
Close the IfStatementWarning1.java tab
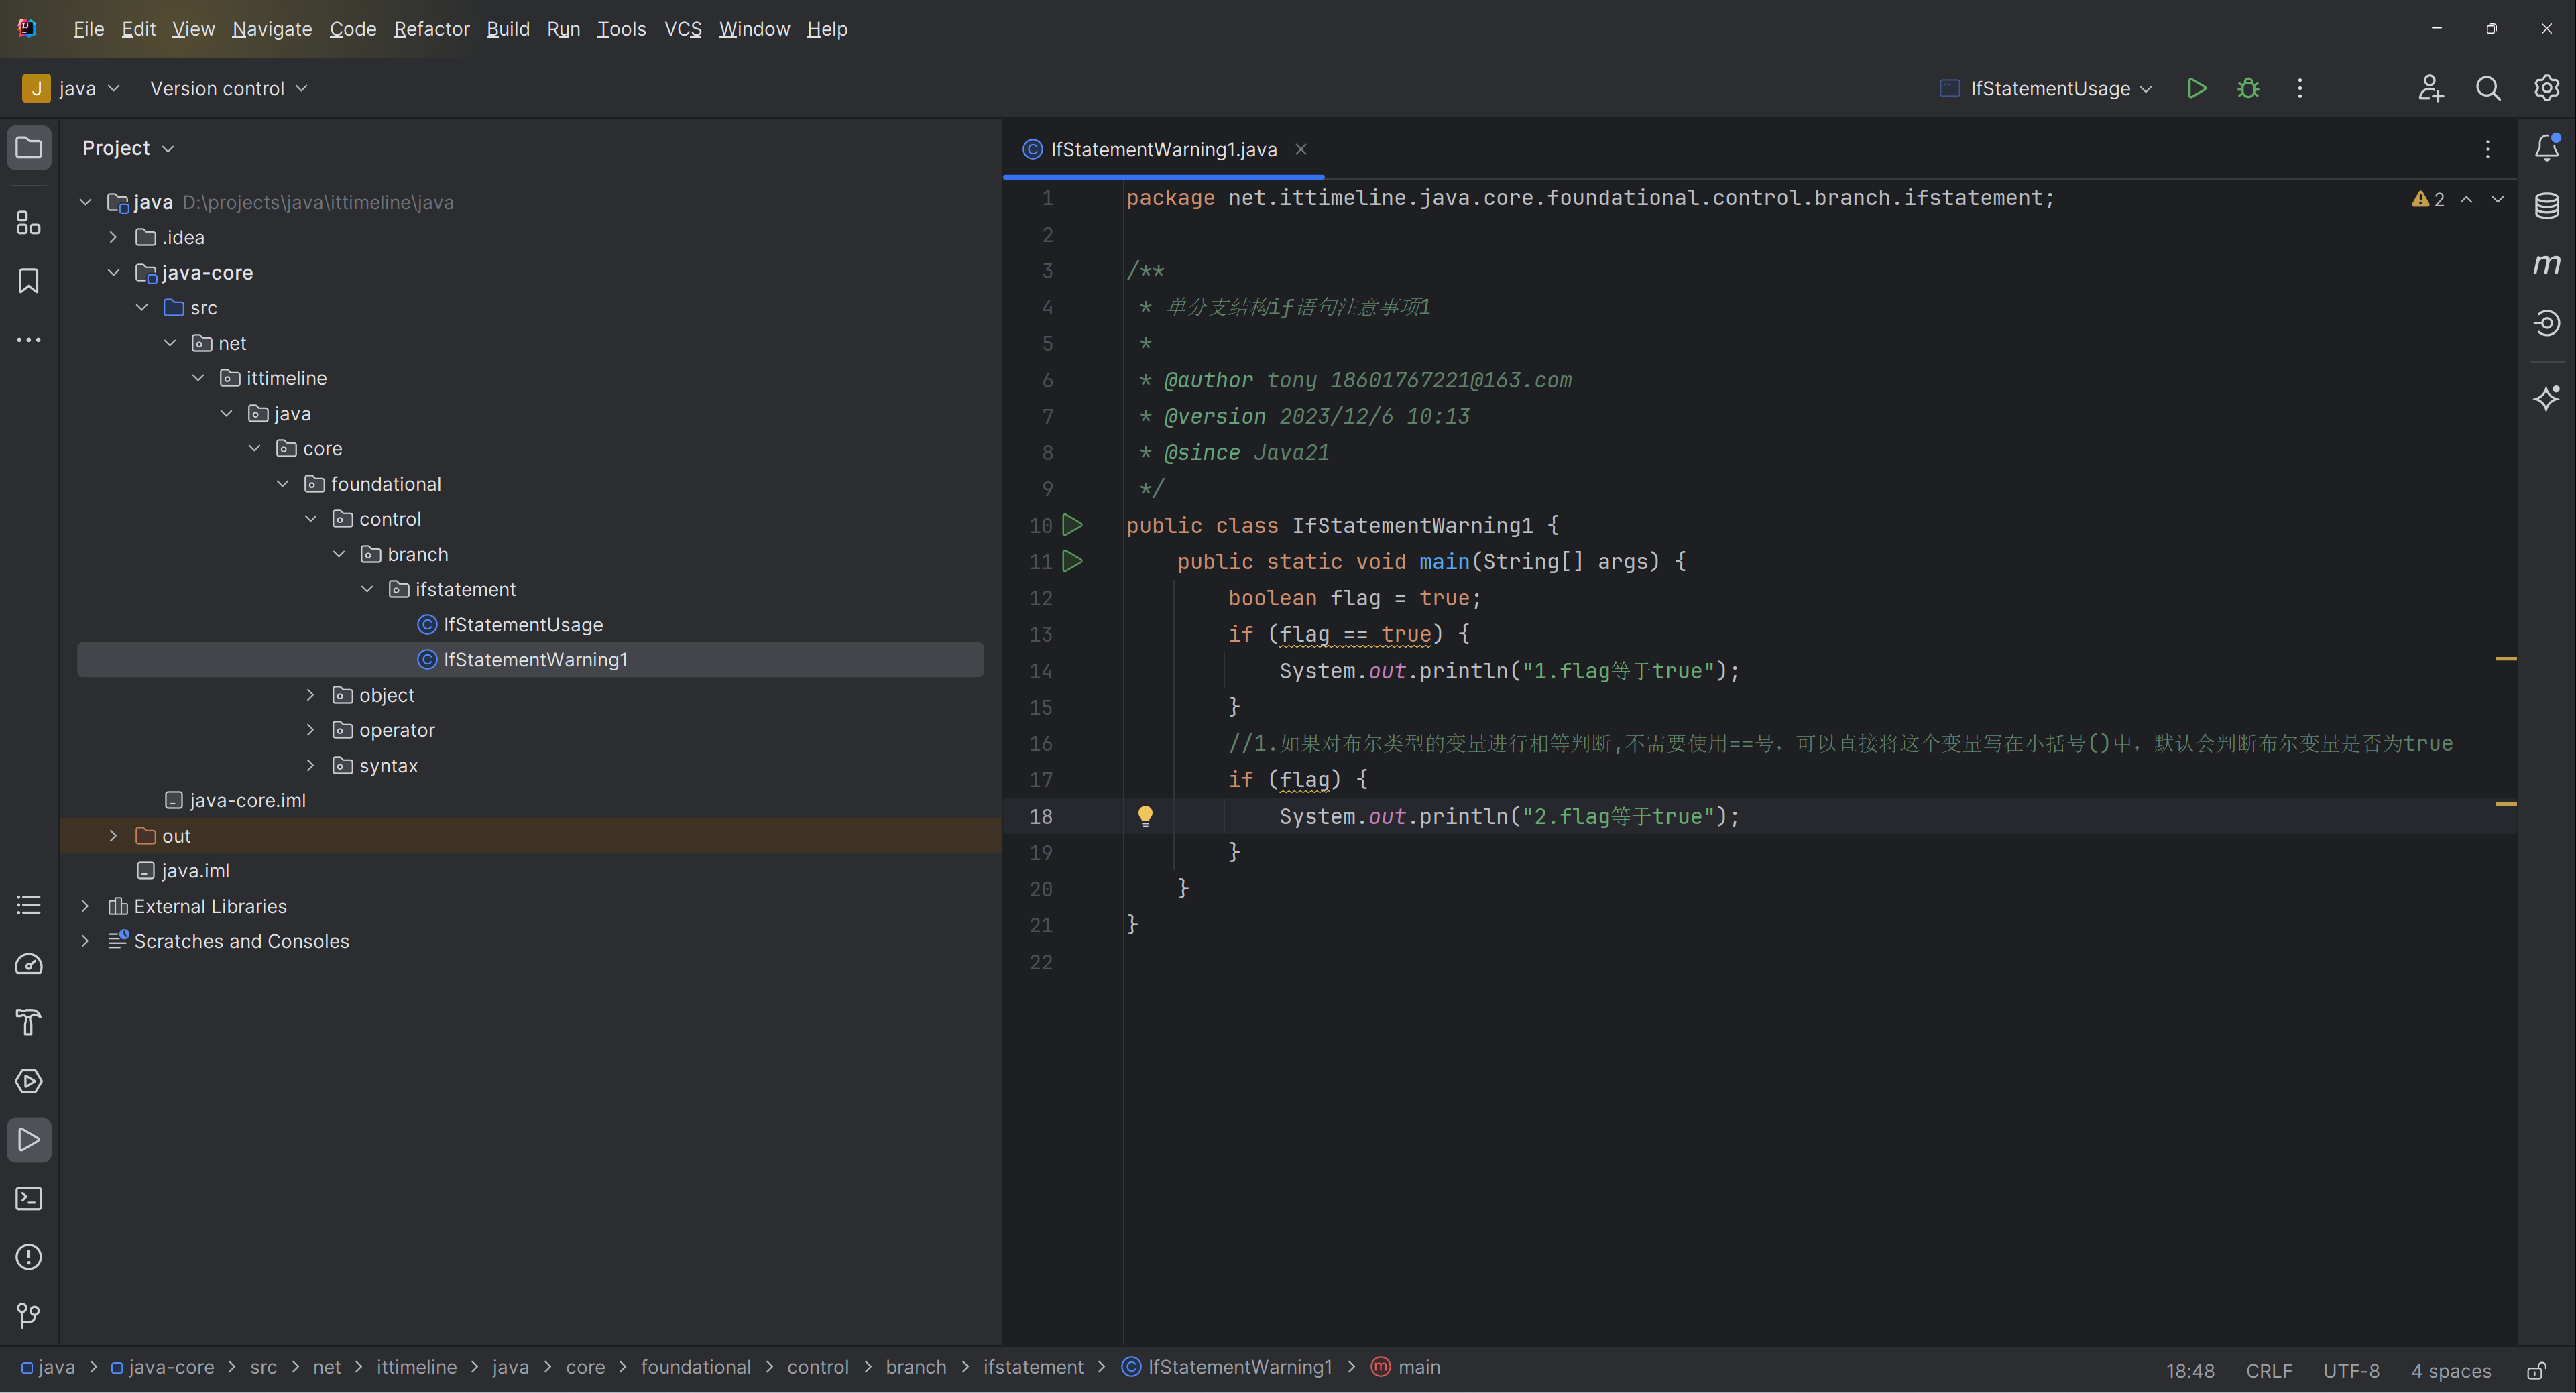pos(1301,149)
